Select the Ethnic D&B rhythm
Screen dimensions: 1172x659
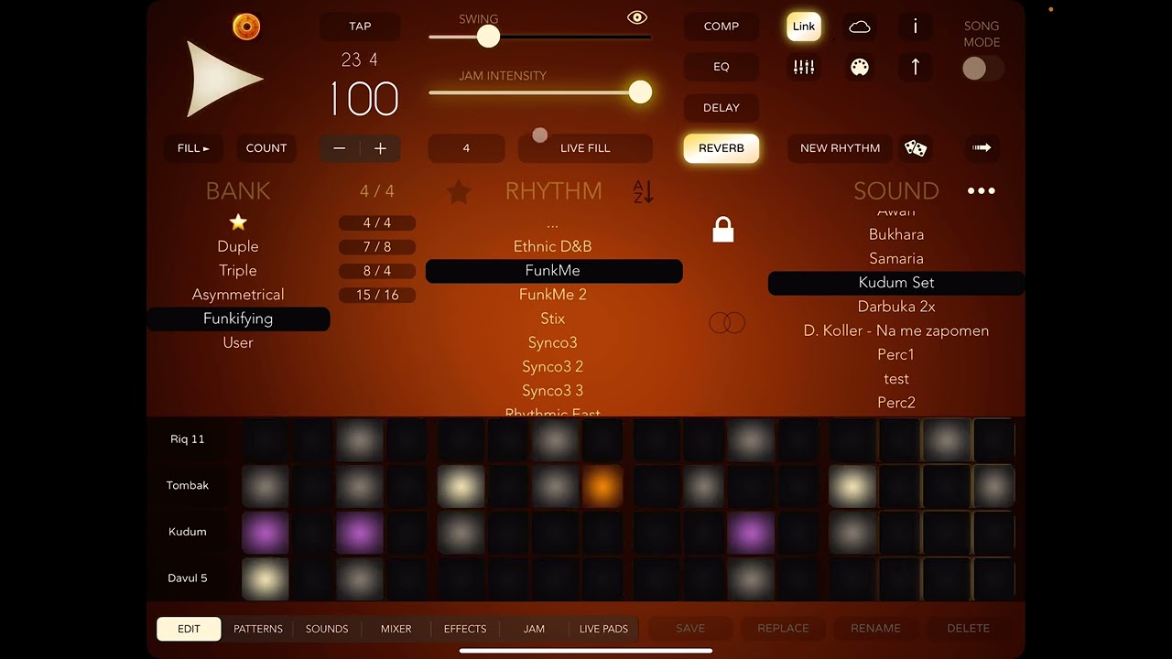pyautogui.click(x=553, y=246)
